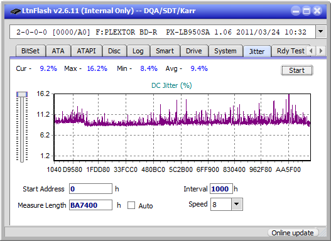Expand the Speed dropdown list
The image size is (331, 241).
point(237,204)
